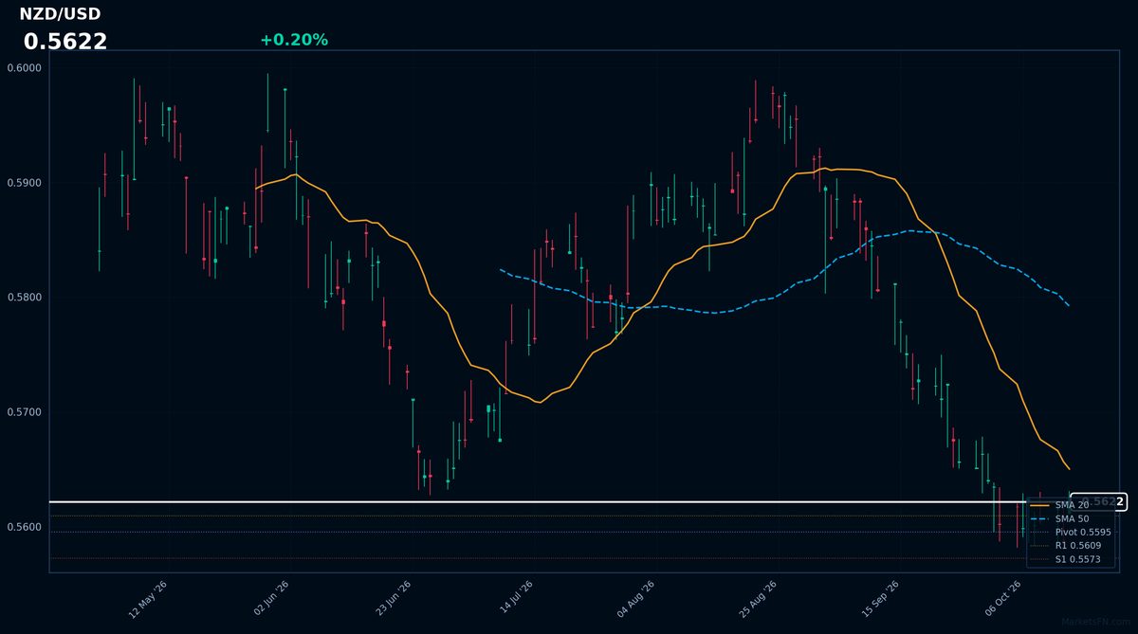Click the orange SMA 20 legend line swatch

(x=1039, y=505)
